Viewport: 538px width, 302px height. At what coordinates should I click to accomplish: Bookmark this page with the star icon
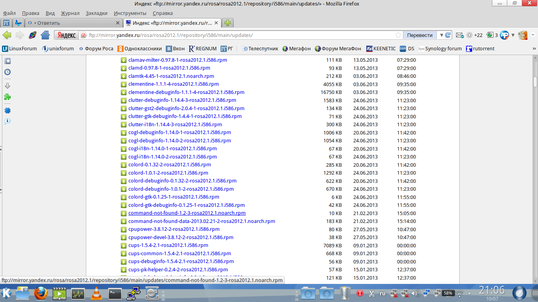click(398, 35)
